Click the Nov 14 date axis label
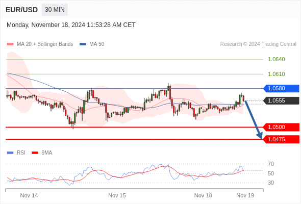This screenshot has height=204, width=301. 29,195
